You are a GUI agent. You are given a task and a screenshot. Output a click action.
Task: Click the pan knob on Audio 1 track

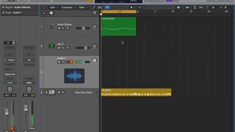point(94,60)
